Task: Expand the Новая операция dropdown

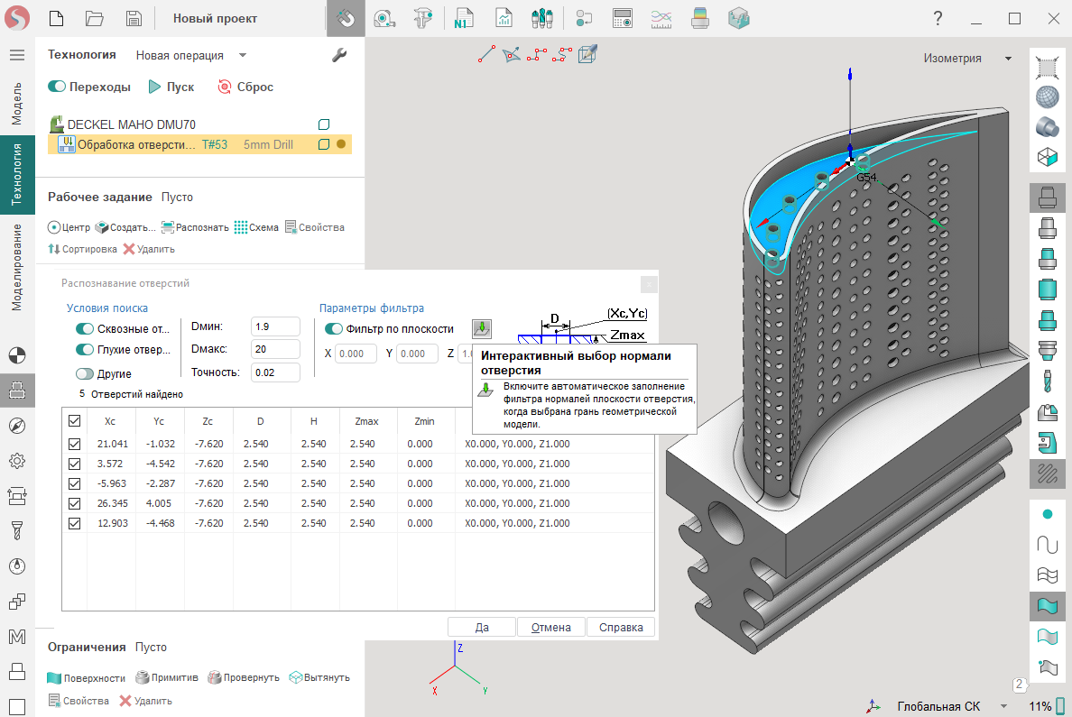Action: (243, 55)
